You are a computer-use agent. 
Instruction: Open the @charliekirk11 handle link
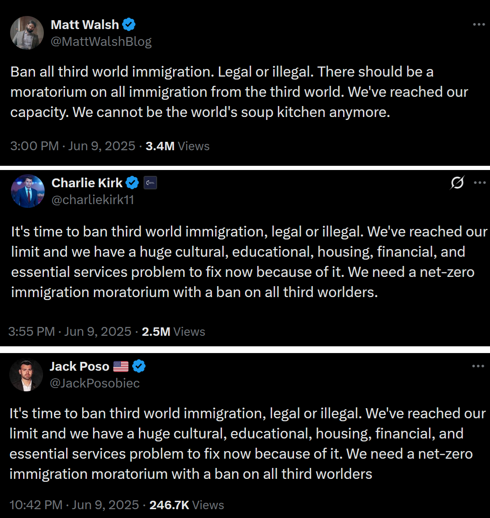click(x=93, y=200)
